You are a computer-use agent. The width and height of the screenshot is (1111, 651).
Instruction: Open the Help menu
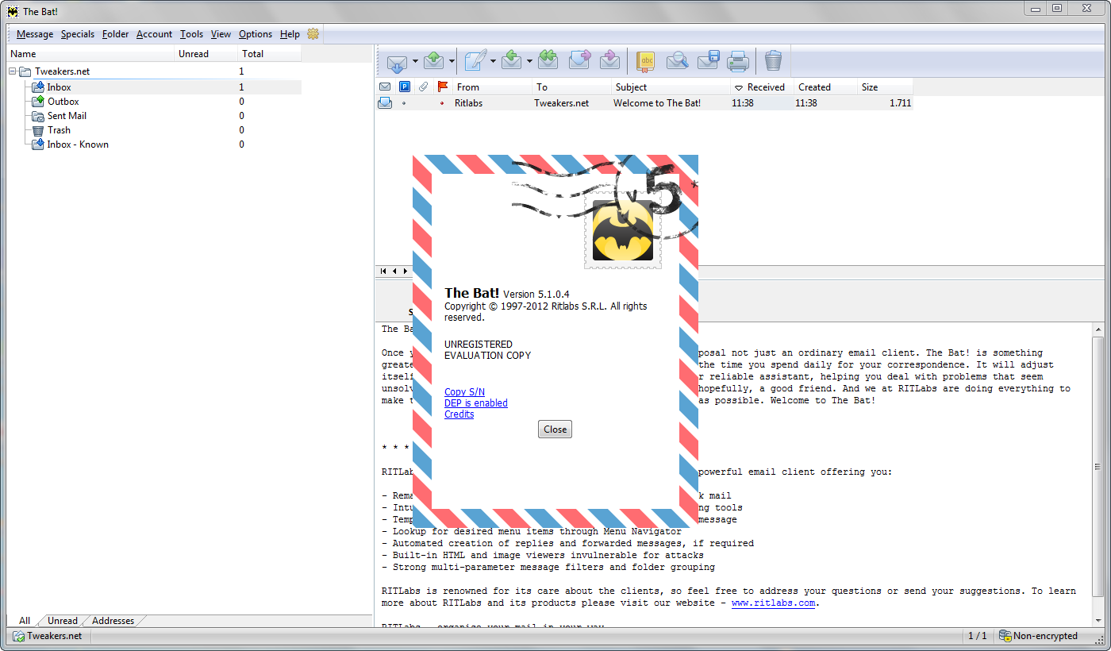click(x=290, y=34)
